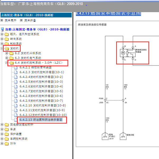Screen dimensions: 159x159
Task: Expand the 附件 tree node
Action: (x=2, y=143)
